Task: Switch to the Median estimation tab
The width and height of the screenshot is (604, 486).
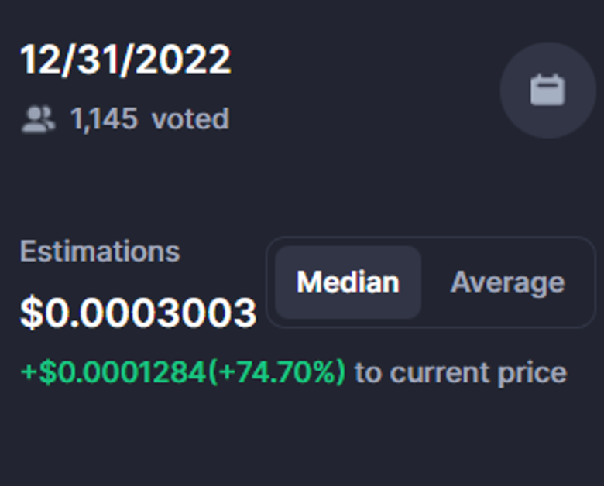Action: click(x=348, y=282)
